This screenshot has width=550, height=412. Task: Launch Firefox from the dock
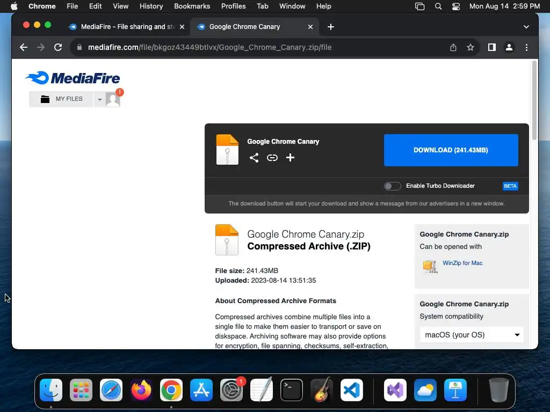pos(141,390)
